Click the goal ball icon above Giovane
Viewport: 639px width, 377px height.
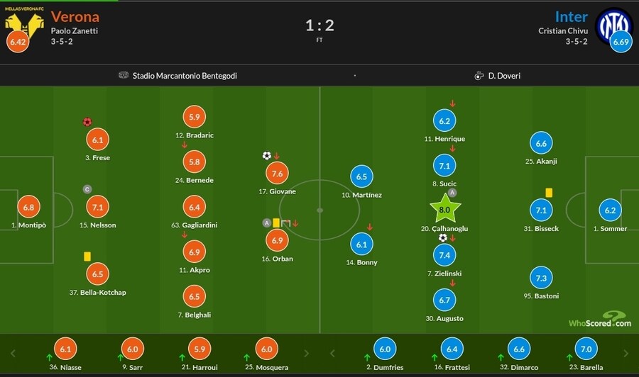[266, 156]
